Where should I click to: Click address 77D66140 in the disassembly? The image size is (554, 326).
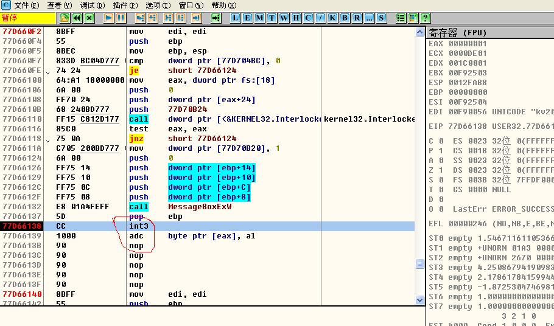(22, 294)
